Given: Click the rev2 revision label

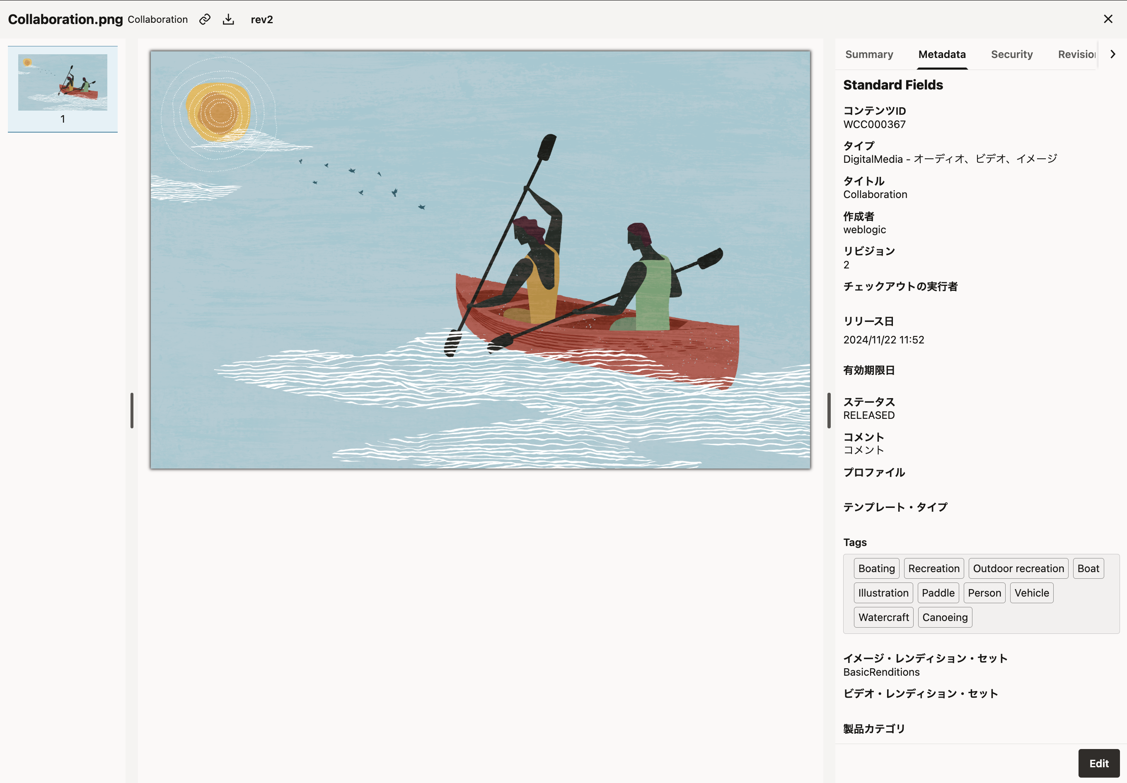Looking at the screenshot, I should (261, 19).
